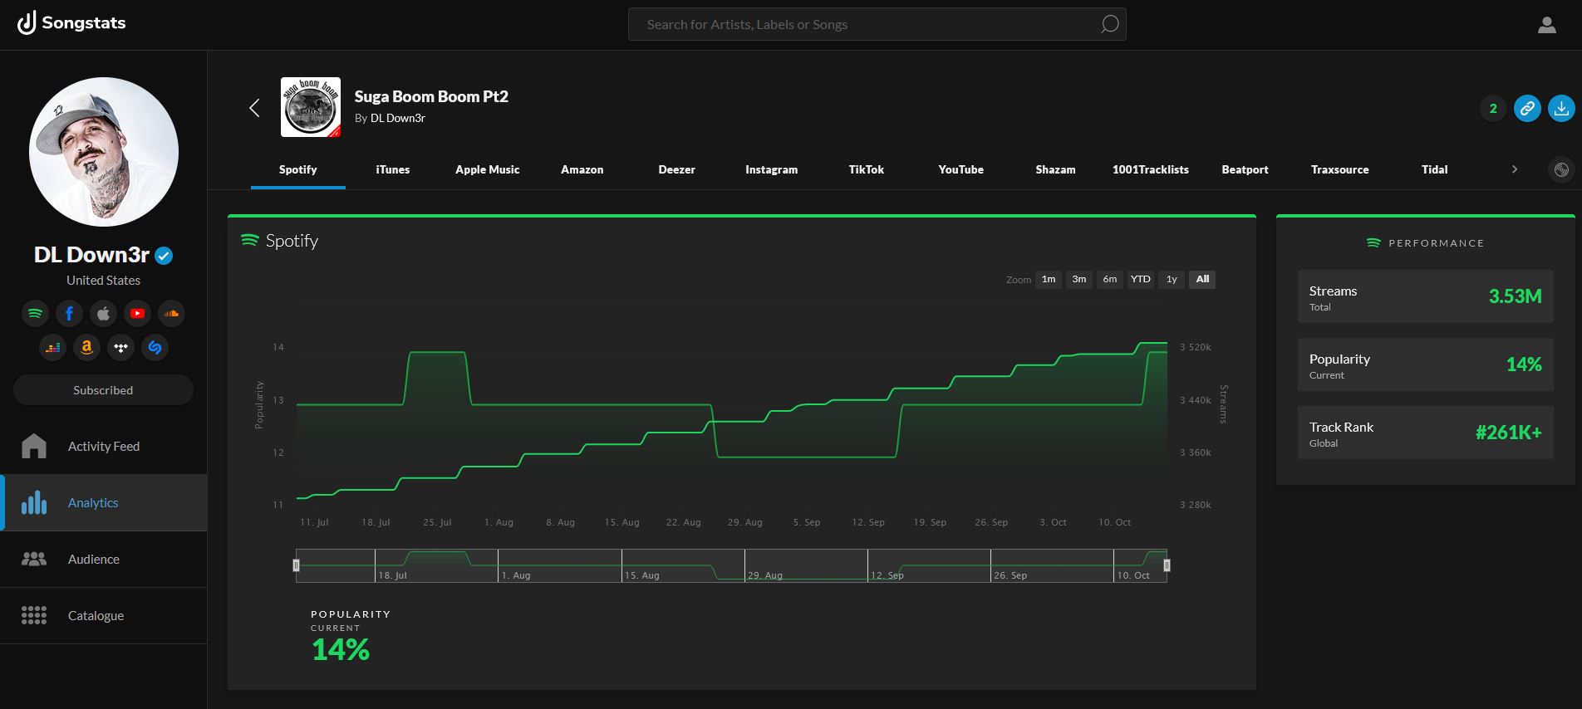Switch to the Spotify tab

tap(298, 169)
